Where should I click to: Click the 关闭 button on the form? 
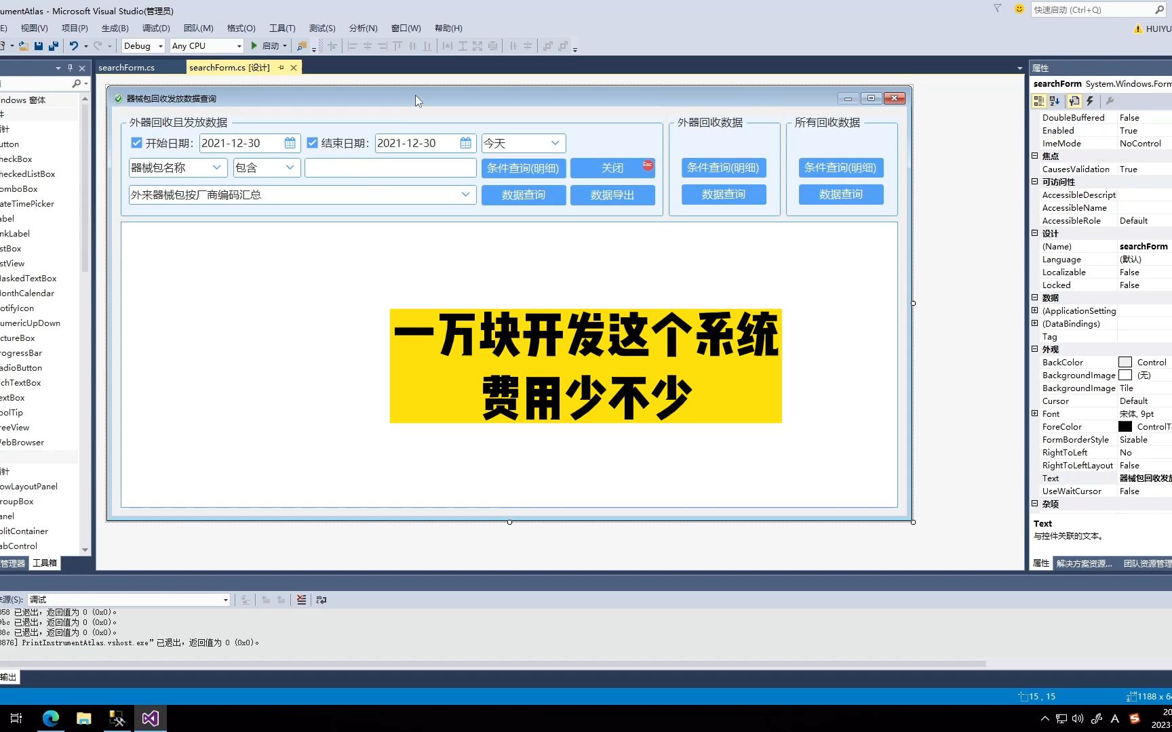(x=612, y=168)
